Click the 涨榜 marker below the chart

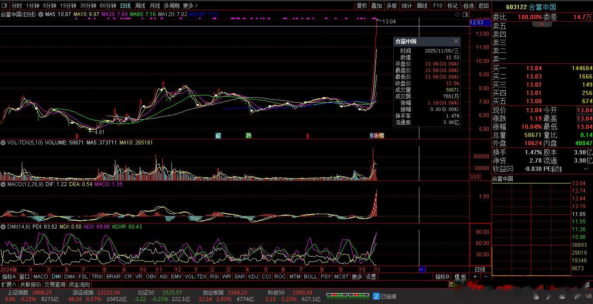379,136
